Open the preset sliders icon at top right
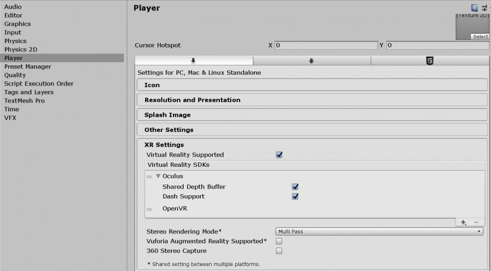Screen dimensions: 491x271 click(484, 8)
